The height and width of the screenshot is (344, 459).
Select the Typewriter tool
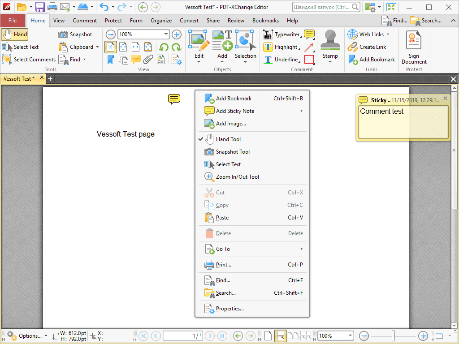pos(282,34)
